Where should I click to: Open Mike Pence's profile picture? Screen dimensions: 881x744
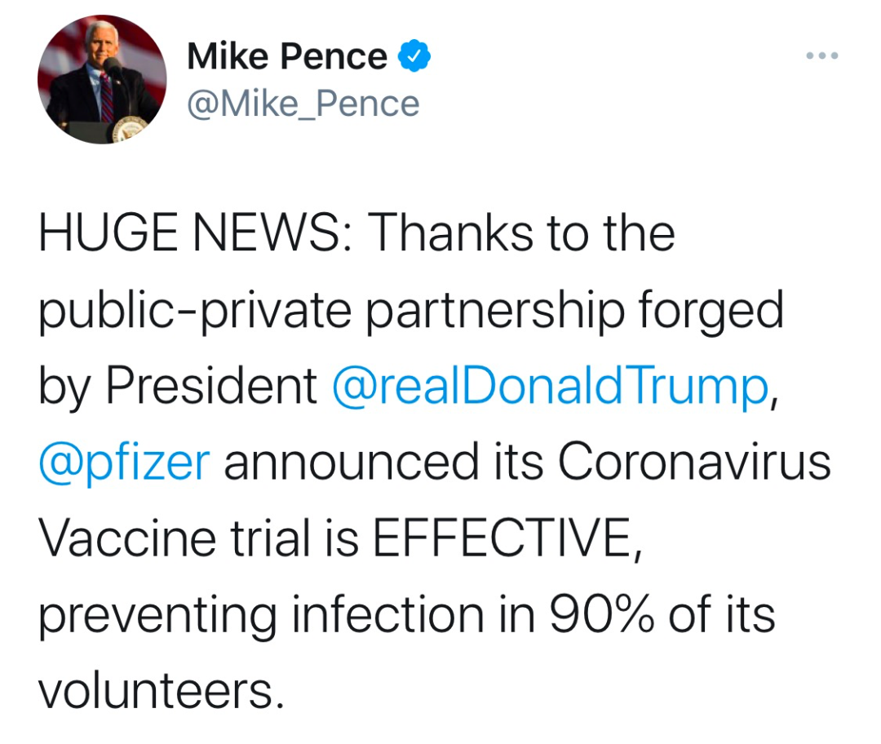pos(102,79)
